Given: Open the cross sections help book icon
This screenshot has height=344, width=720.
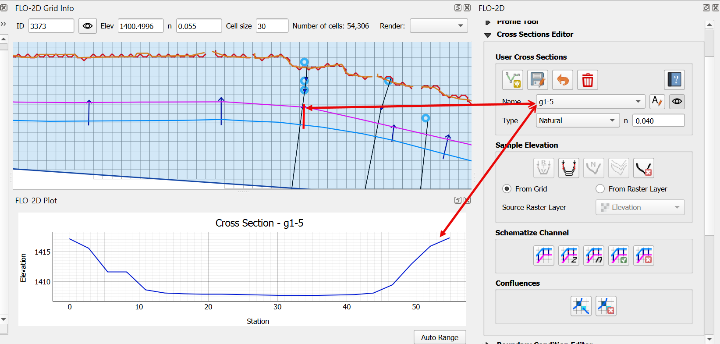Looking at the screenshot, I should click(674, 80).
